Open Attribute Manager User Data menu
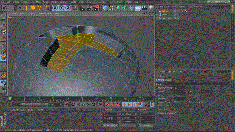Screen dimensions: 235x132 (x=178, y=72)
